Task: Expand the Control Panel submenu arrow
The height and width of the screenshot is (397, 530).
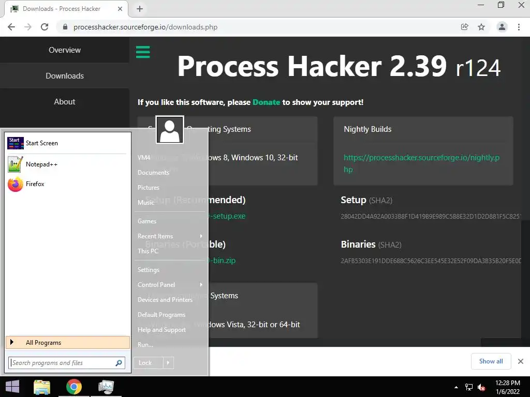Action: pyautogui.click(x=201, y=285)
